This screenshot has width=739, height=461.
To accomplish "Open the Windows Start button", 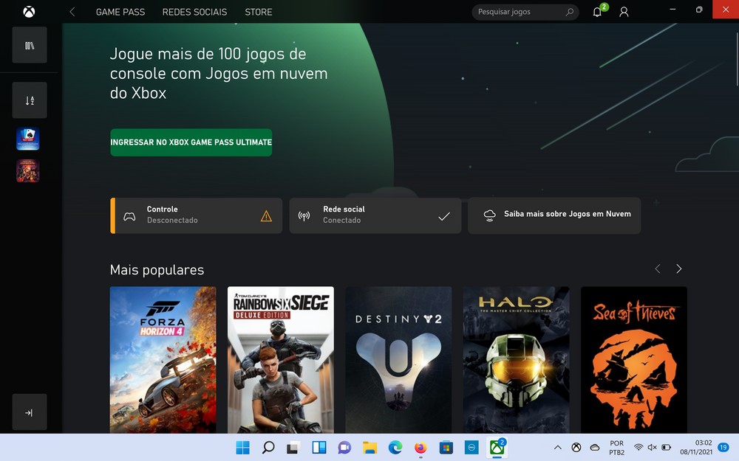I will click(242, 448).
